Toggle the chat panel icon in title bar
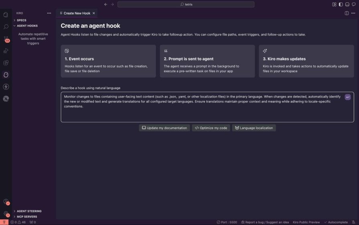 point(354,4)
